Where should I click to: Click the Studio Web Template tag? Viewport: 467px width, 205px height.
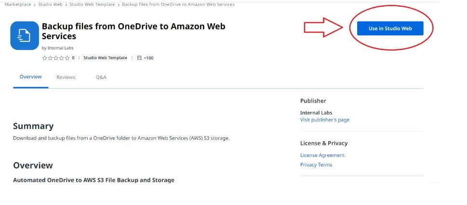(105, 58)
